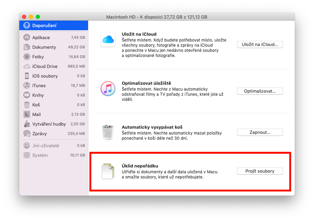Click the 14,64 GB size value

pyautogui.click(x=77, y=57)
